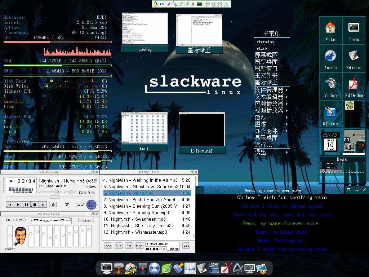Pause playback in slackamp

point(26,205)
